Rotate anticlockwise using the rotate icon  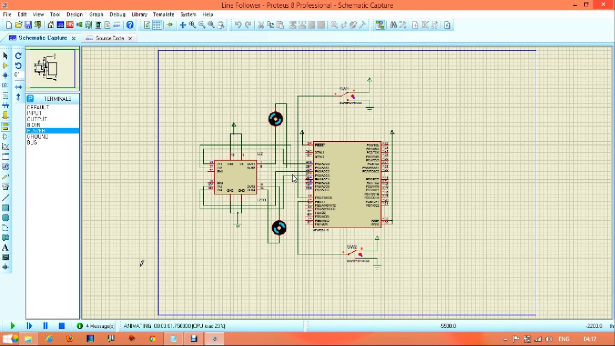[x=18, y=66]
